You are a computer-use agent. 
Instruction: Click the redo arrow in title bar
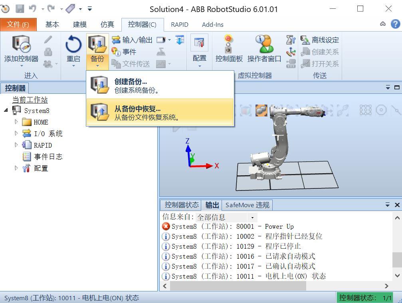(x=51, y=9)
